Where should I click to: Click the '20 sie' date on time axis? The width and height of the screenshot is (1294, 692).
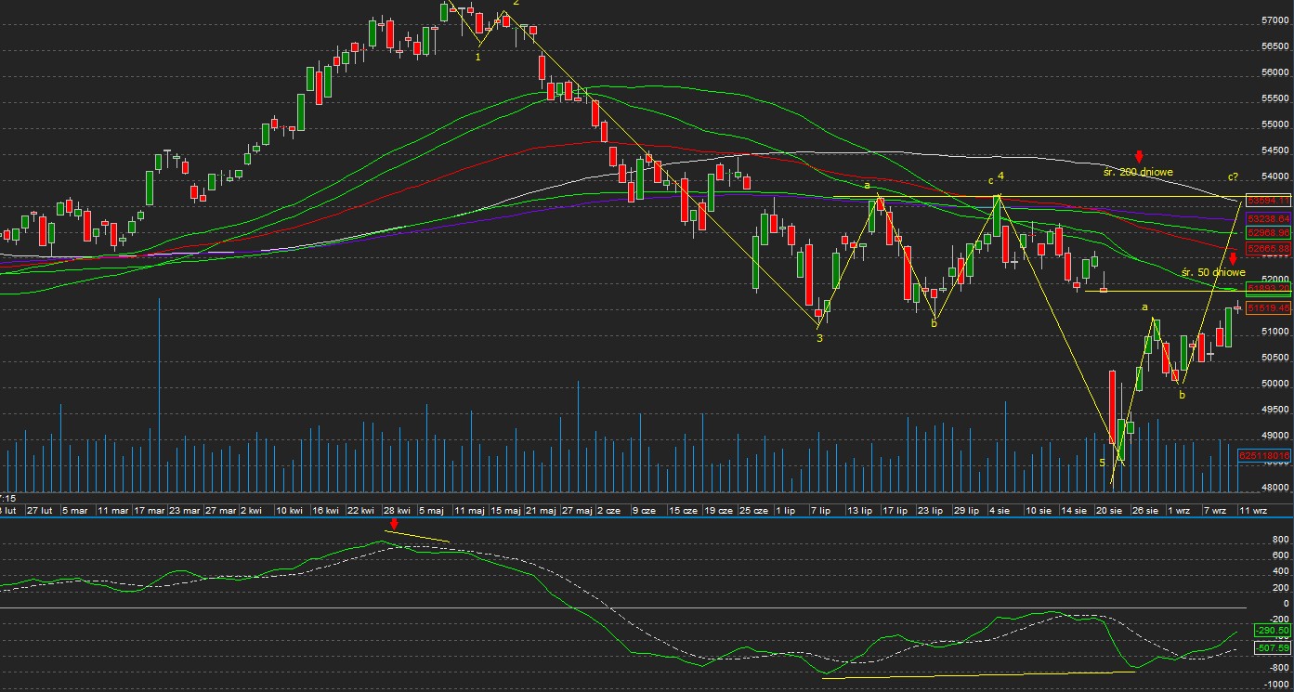[1109, 510]
